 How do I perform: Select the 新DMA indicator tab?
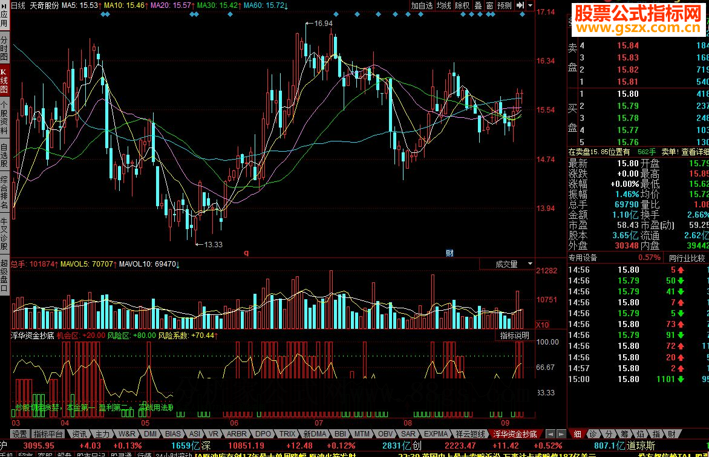tap(315, 434)
